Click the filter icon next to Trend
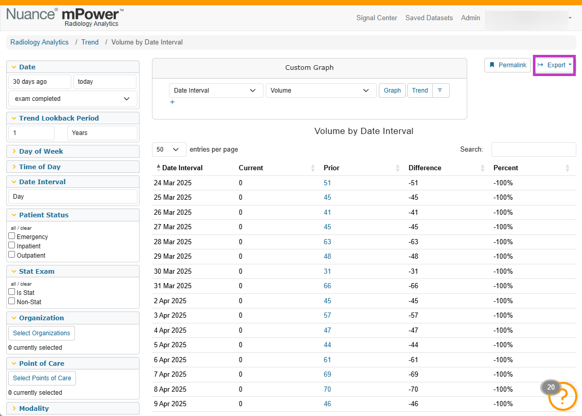This screenshot has height=416, width=582. tap(440, 90)
